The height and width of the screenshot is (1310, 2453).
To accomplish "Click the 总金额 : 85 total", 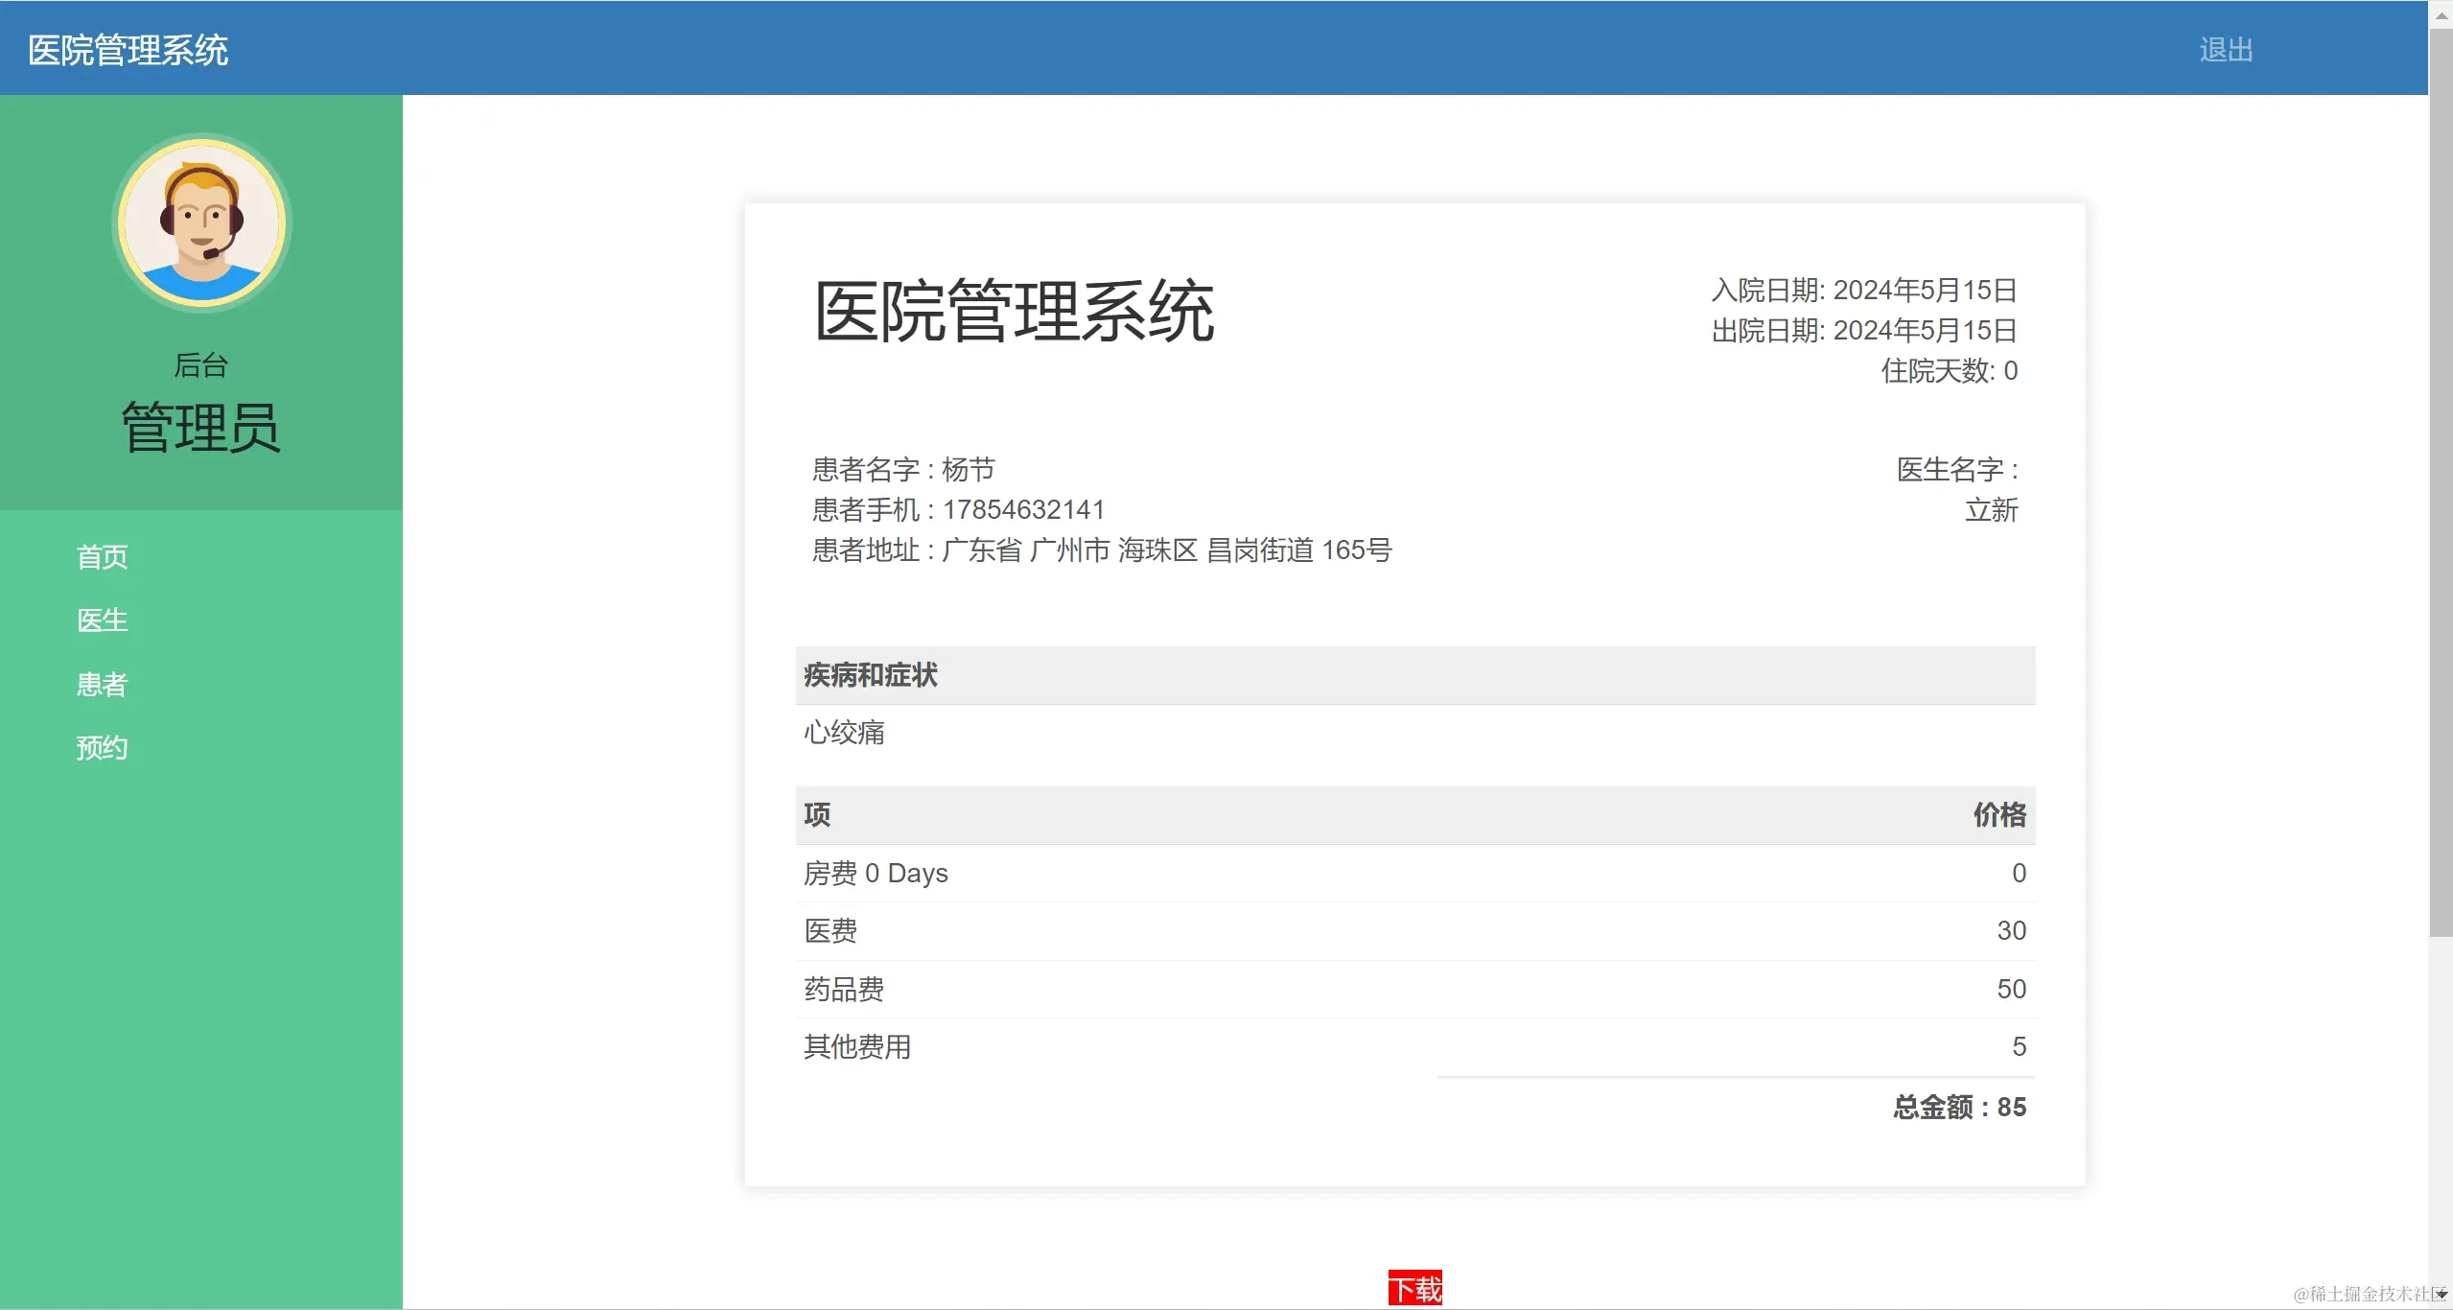I will pos(1959,1108).
